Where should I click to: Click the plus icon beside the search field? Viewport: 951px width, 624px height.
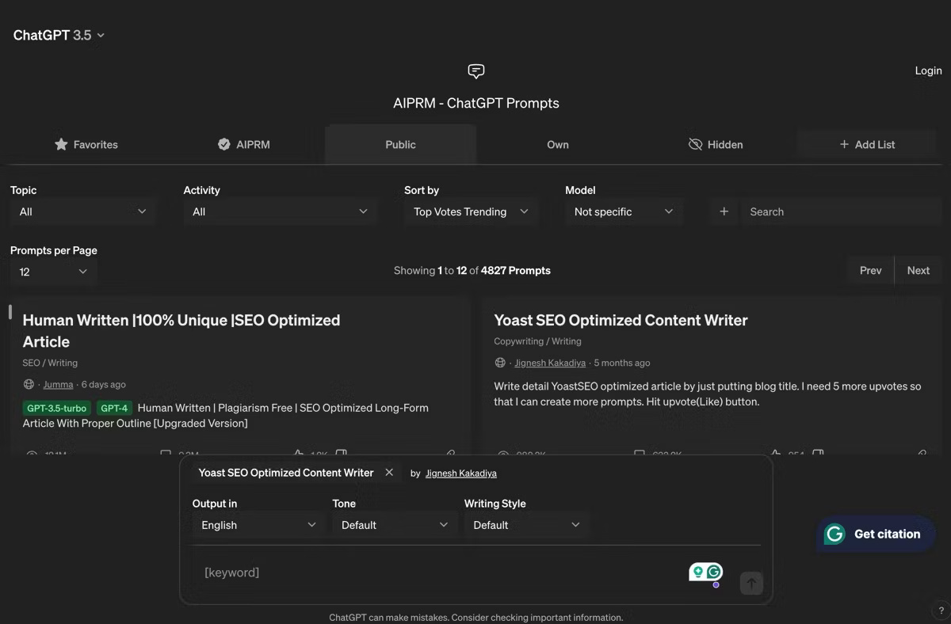(724, 211)
